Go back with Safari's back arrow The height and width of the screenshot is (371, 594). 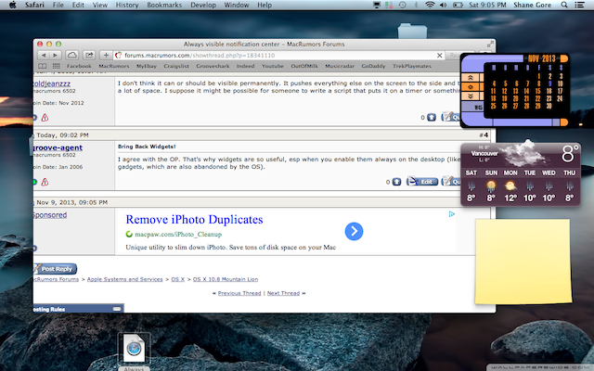click(x=44, y=56)
